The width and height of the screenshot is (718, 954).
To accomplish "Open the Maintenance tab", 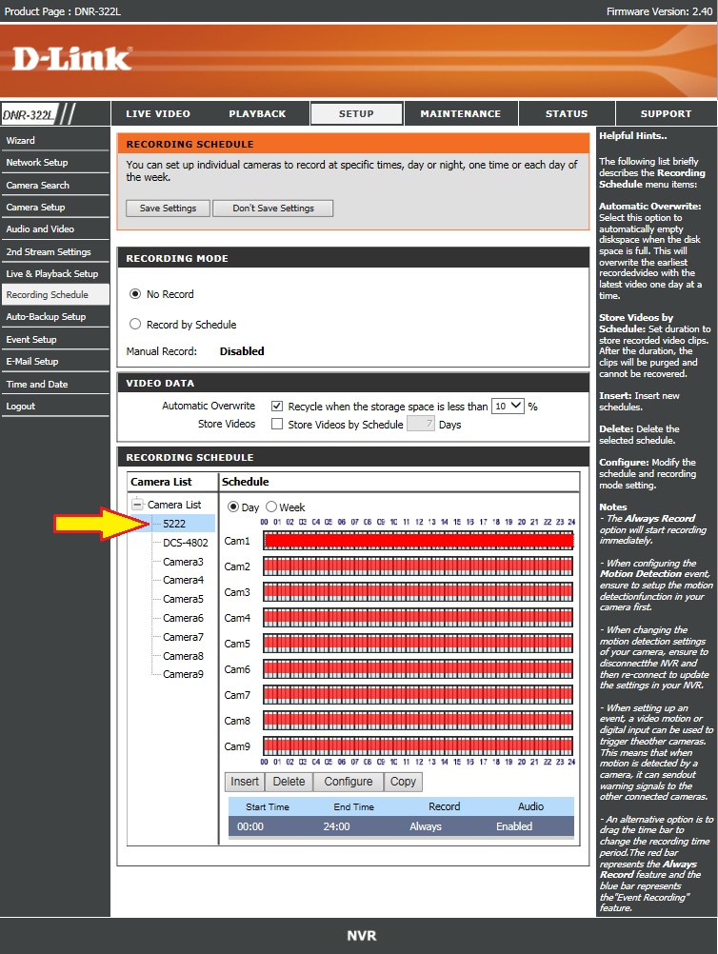I will click(460, 113).
